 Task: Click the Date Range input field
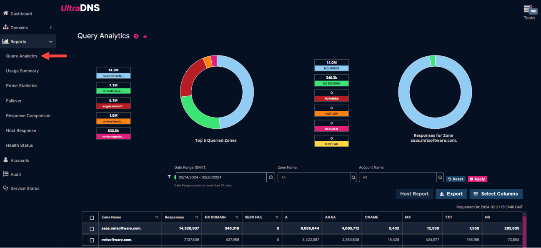[x=221, y=178]
